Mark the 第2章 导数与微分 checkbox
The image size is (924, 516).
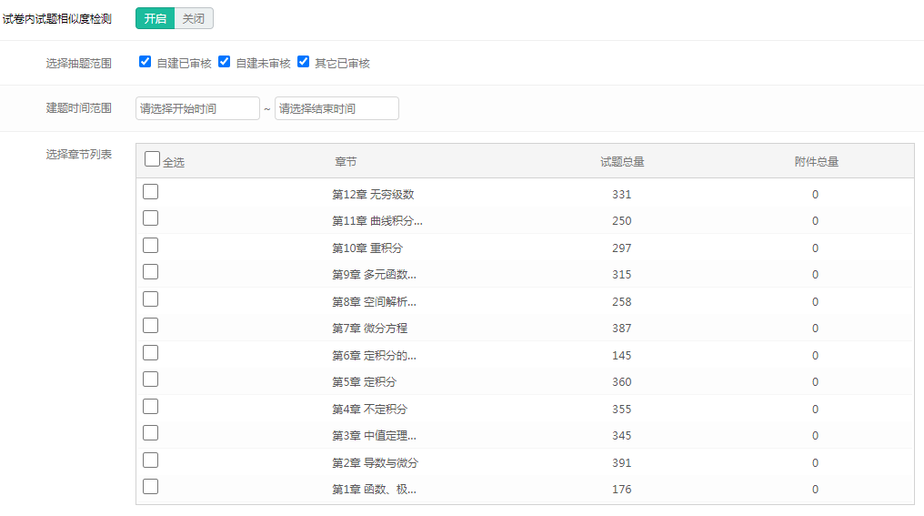(x=151, y=460)
